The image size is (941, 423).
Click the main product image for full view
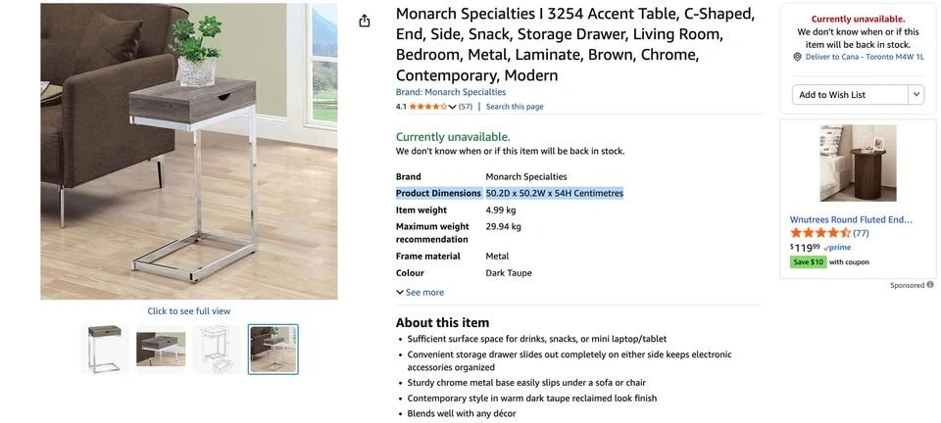(x=189, y=152)
